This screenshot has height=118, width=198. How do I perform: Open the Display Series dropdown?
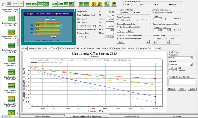pyautogui.click(x=191, y=58)
